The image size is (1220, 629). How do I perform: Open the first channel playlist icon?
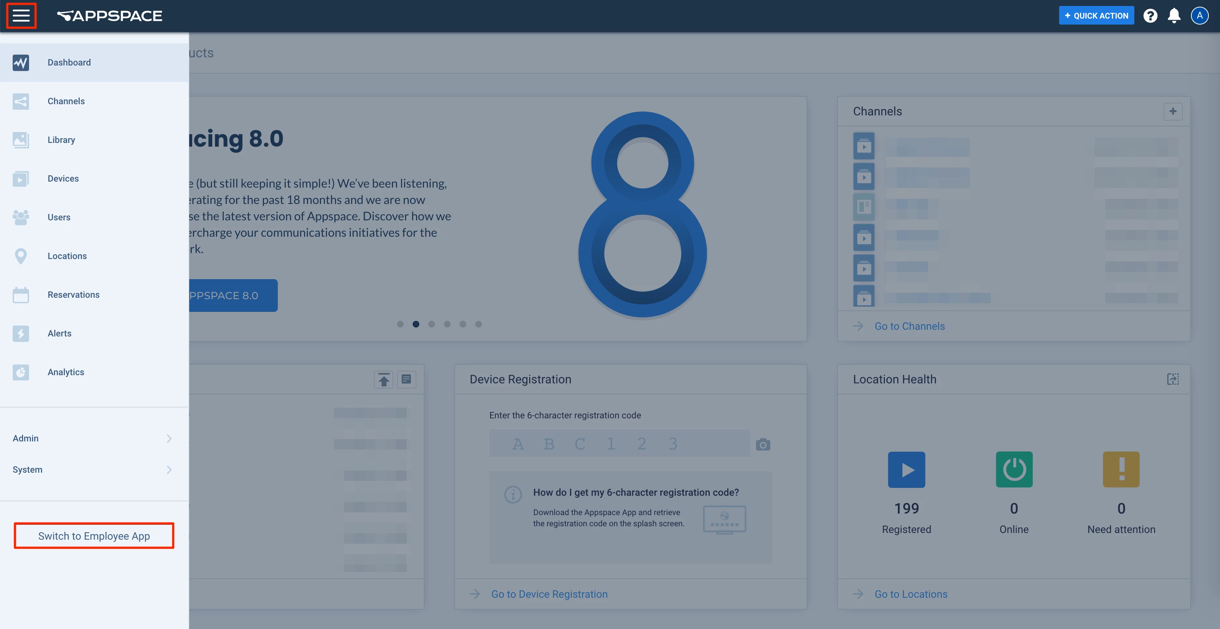[864, 146]
